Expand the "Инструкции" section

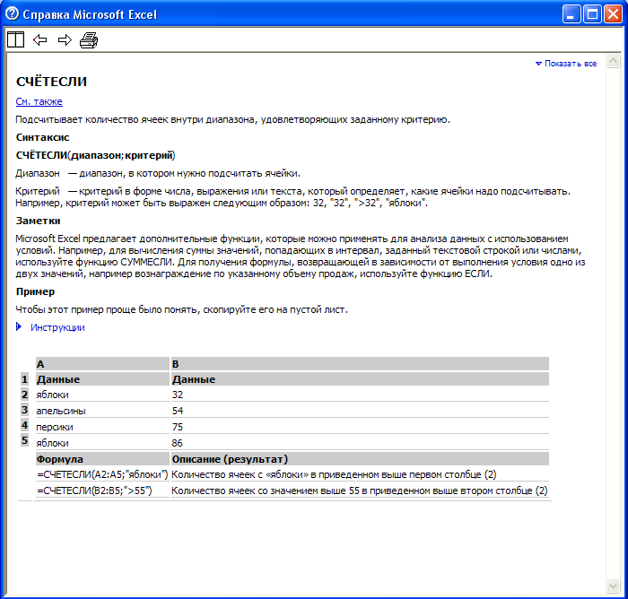coord(57,327)
